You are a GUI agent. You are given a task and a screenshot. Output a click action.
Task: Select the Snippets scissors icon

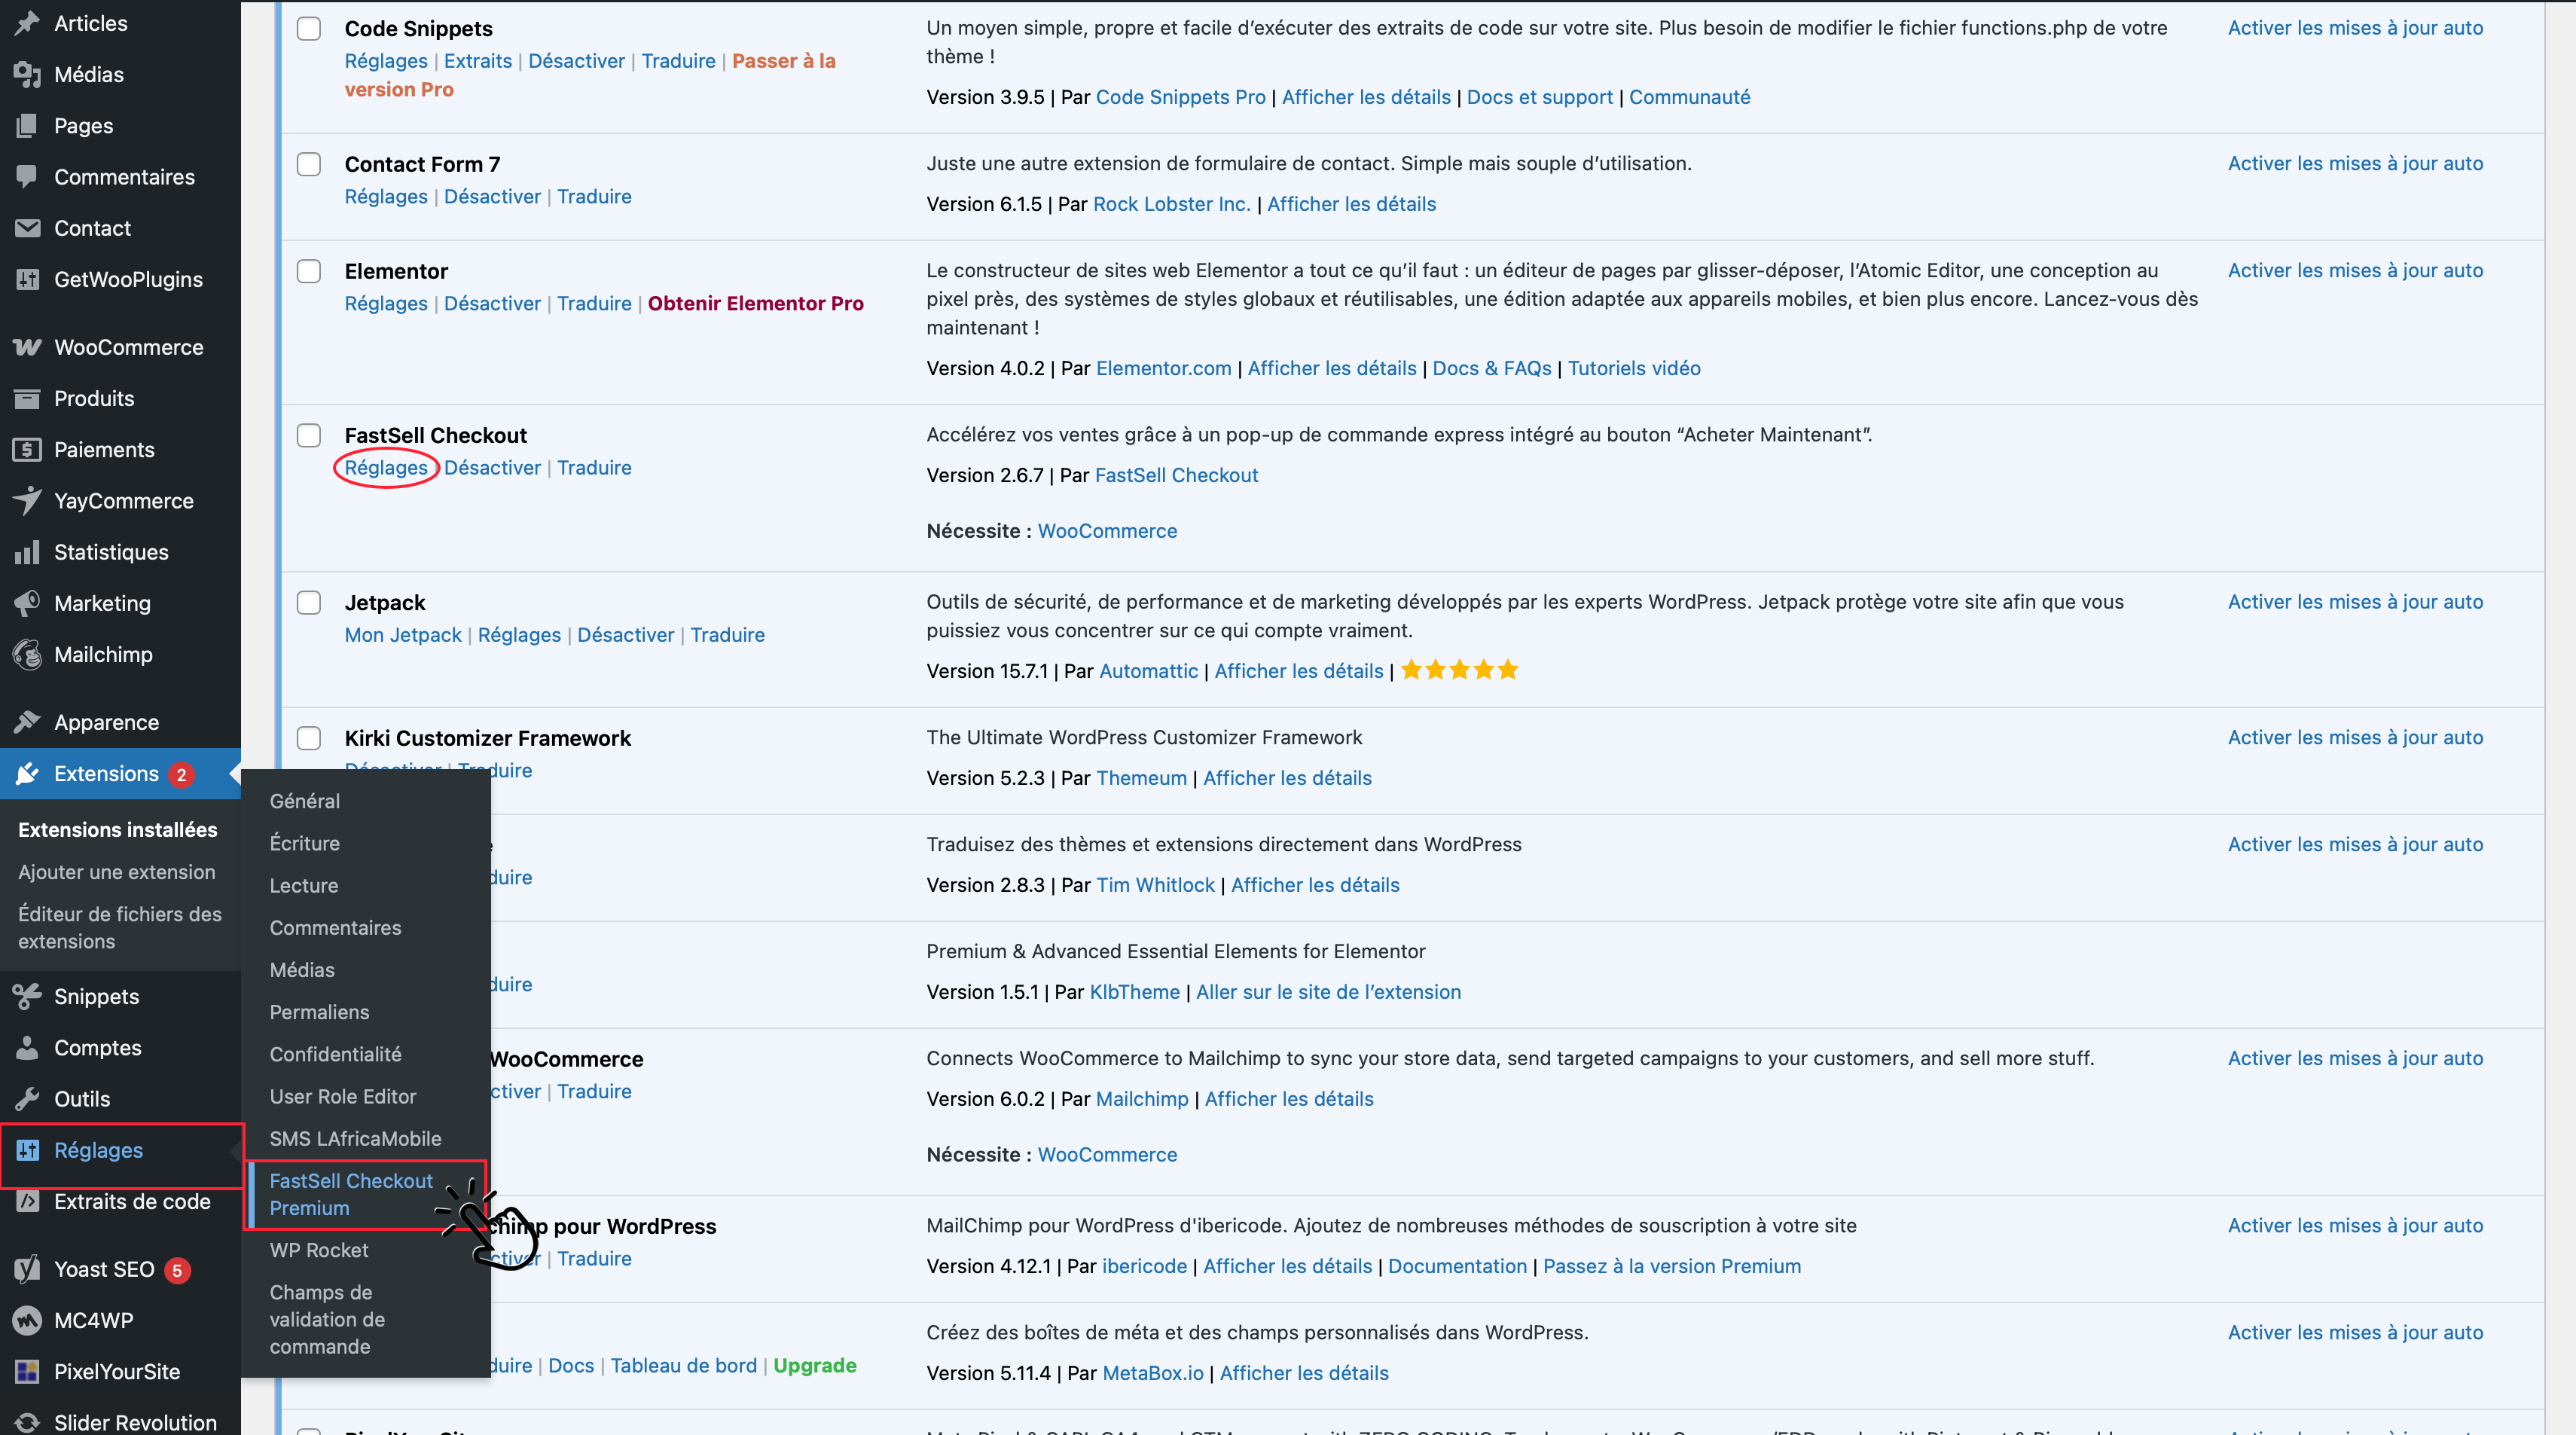(x=27, y=996)
